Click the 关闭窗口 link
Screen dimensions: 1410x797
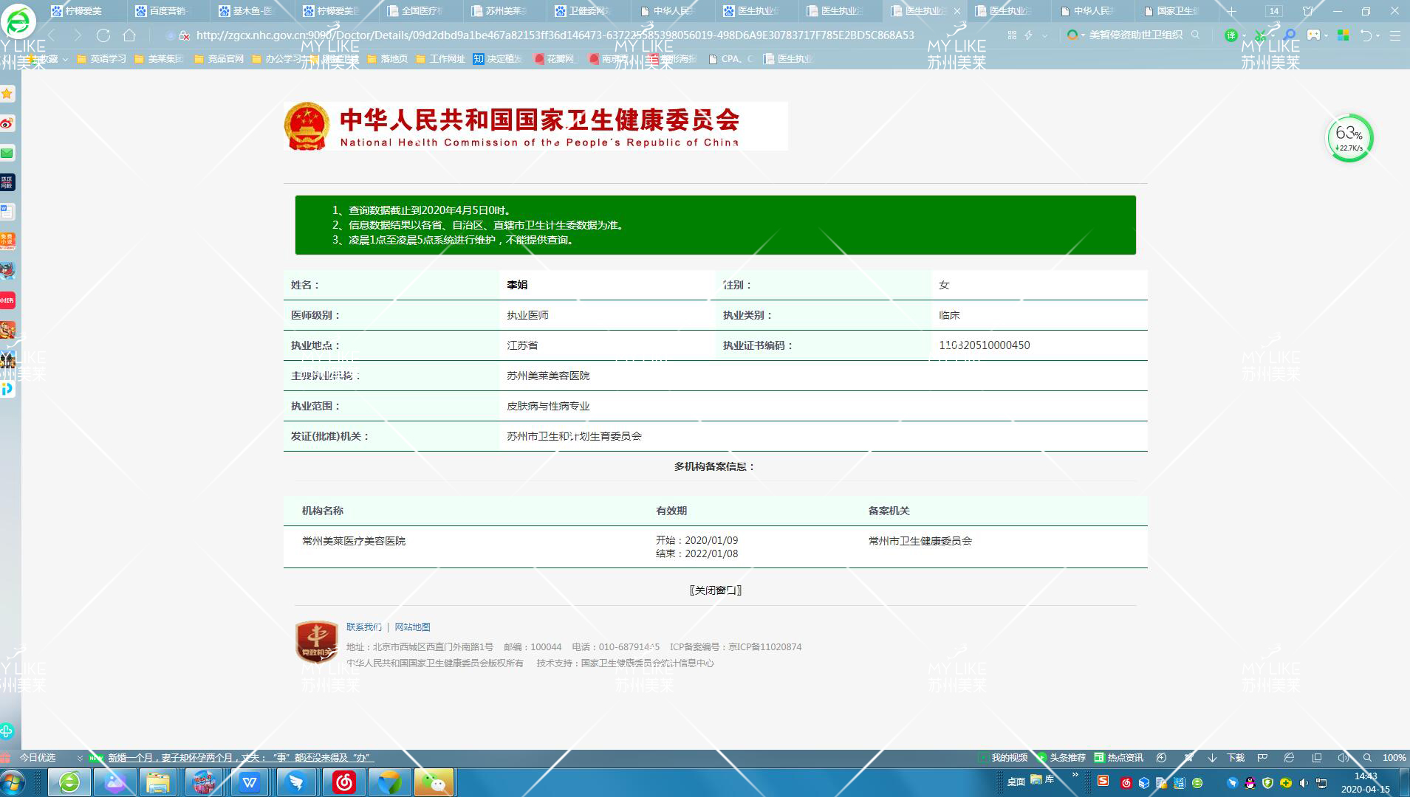(x=715, y=590)
